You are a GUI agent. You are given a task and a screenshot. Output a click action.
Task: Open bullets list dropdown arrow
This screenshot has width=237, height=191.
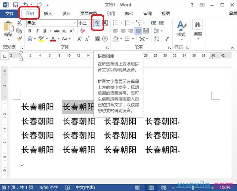coord(121,23)
